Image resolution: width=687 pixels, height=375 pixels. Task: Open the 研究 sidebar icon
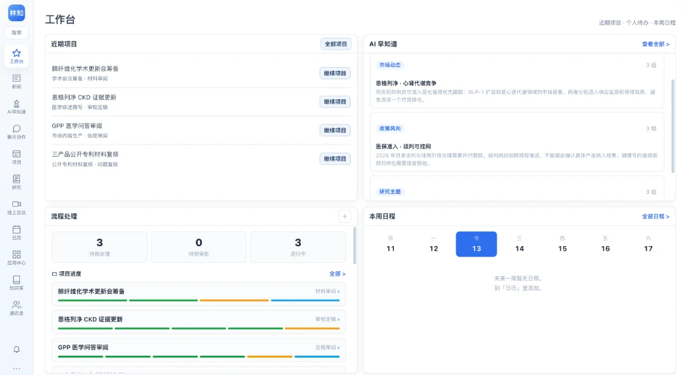pos(16,182)
